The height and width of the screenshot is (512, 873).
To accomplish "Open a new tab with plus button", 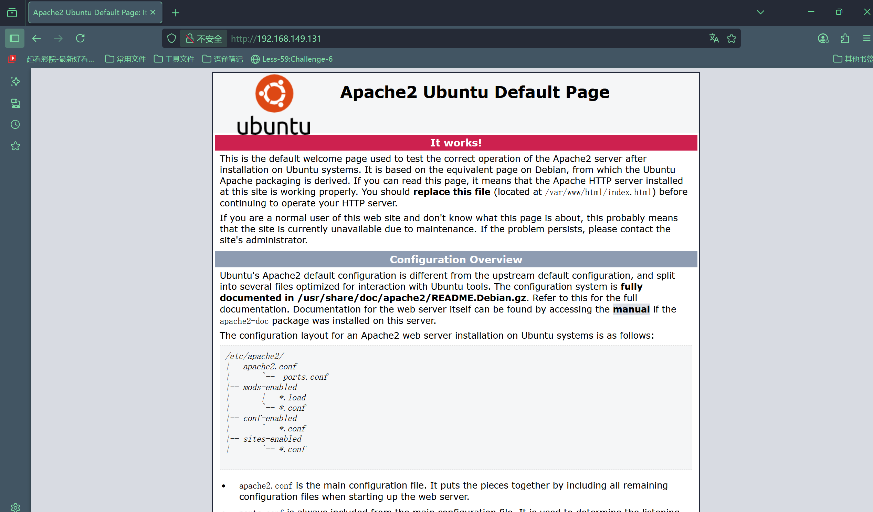I will coord(176,13).
